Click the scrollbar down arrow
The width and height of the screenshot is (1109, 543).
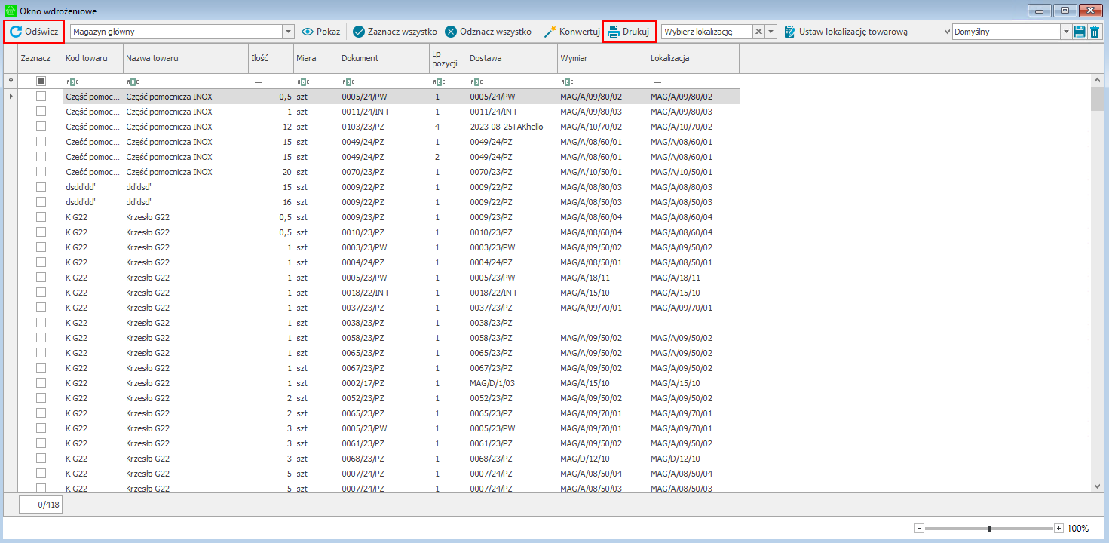click(x=1098, y=486)
